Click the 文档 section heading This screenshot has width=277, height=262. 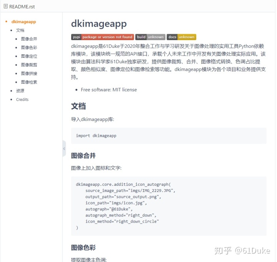78,106
